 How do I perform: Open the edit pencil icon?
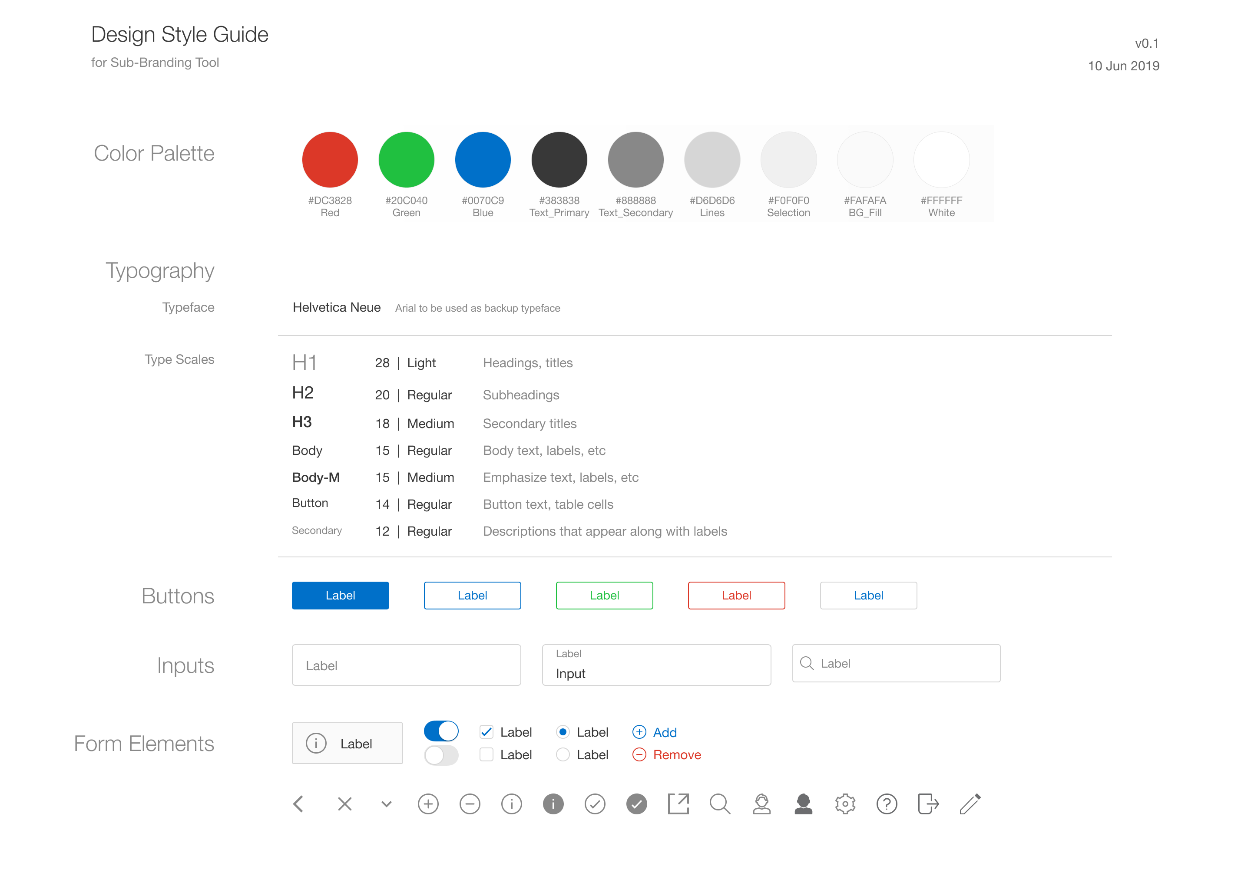pyautogui.click(x=970, y=803)
